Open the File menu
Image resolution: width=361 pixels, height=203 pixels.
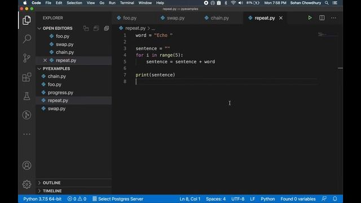coord(49,3)
